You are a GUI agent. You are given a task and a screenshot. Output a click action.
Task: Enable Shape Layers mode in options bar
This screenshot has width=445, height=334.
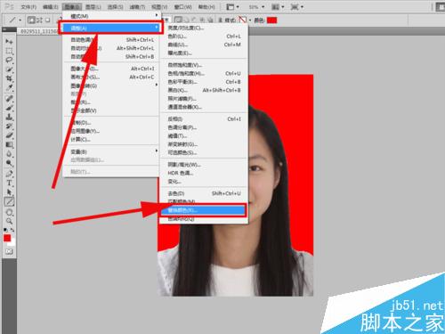tap(31, 20)
